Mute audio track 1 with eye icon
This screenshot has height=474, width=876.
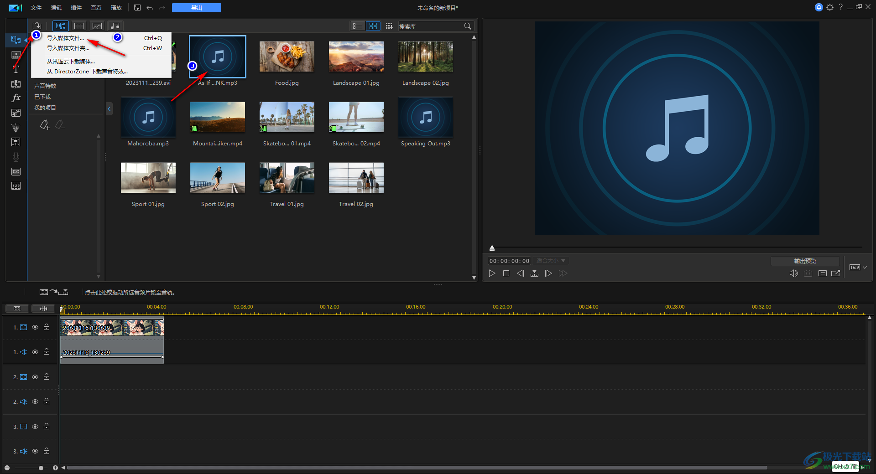pos(35,352)
